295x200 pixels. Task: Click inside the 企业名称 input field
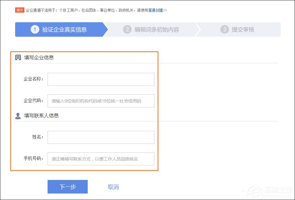101,79
